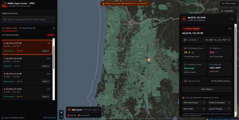Click the external-link icon on NASA FIRMS

tap(204, 109)
